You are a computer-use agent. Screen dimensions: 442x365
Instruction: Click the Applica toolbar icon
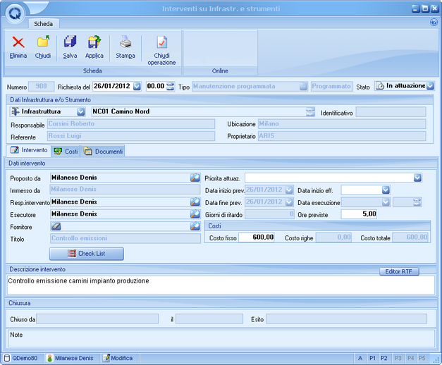94,43
